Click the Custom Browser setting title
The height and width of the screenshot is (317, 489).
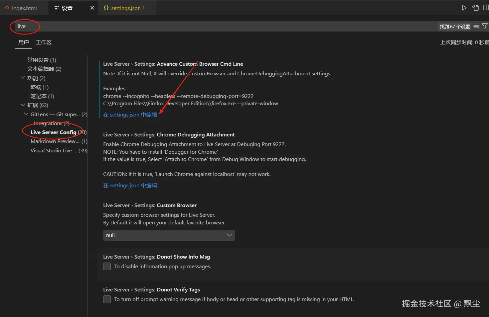[x=150, y=205]
